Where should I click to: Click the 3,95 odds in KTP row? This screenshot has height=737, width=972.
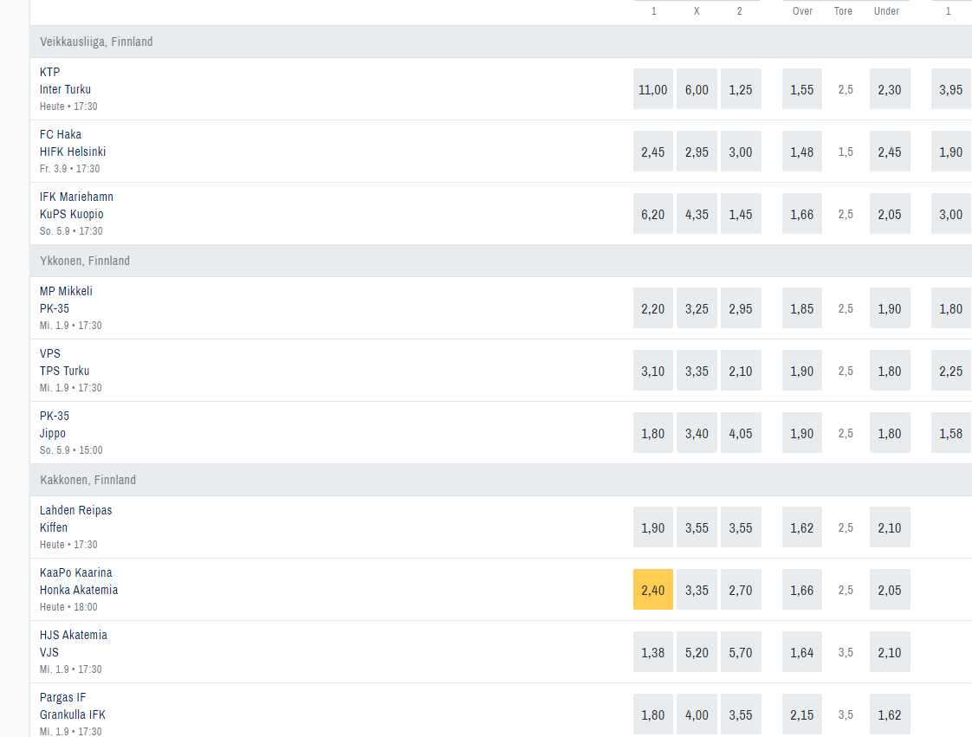tap(950, 89)
